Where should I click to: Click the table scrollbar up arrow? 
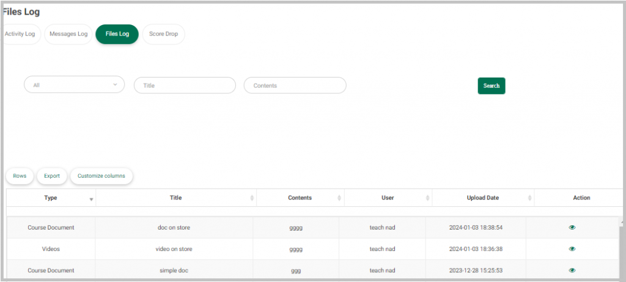[x=621, y=220]
